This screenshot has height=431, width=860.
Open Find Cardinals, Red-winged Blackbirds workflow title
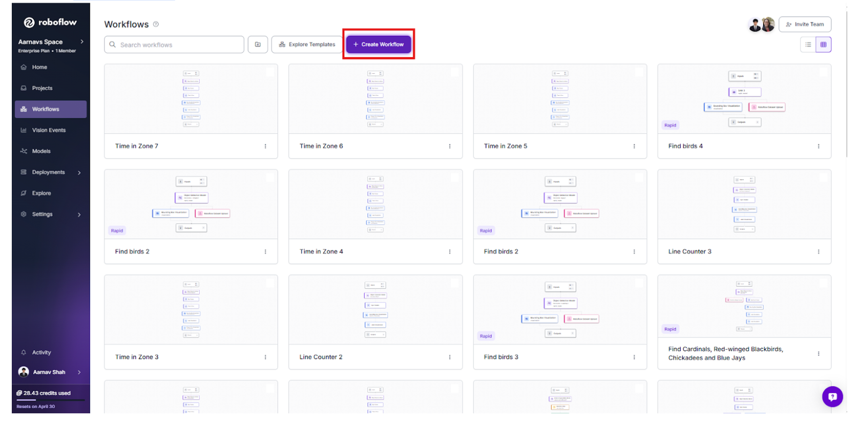pyautogui.click(x=726, y=354)
